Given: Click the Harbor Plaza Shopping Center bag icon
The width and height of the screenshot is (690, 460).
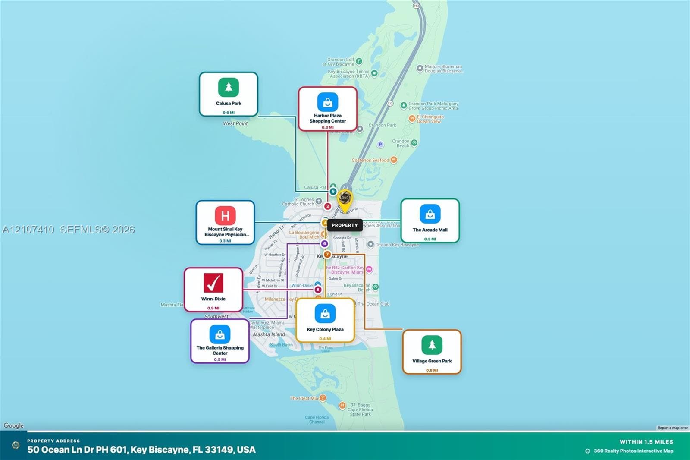Looking at the screenshot, I should tap(328, 102).
